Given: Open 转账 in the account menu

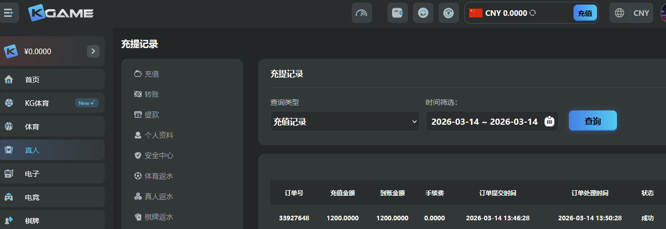Looking at the screenshot, I should point(152,95).
